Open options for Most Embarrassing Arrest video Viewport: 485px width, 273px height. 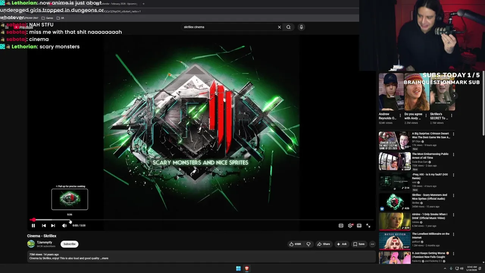click(454, 154)
